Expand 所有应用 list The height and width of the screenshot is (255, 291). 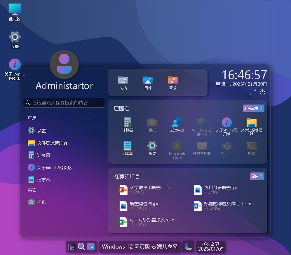click(x=253, y=108)
